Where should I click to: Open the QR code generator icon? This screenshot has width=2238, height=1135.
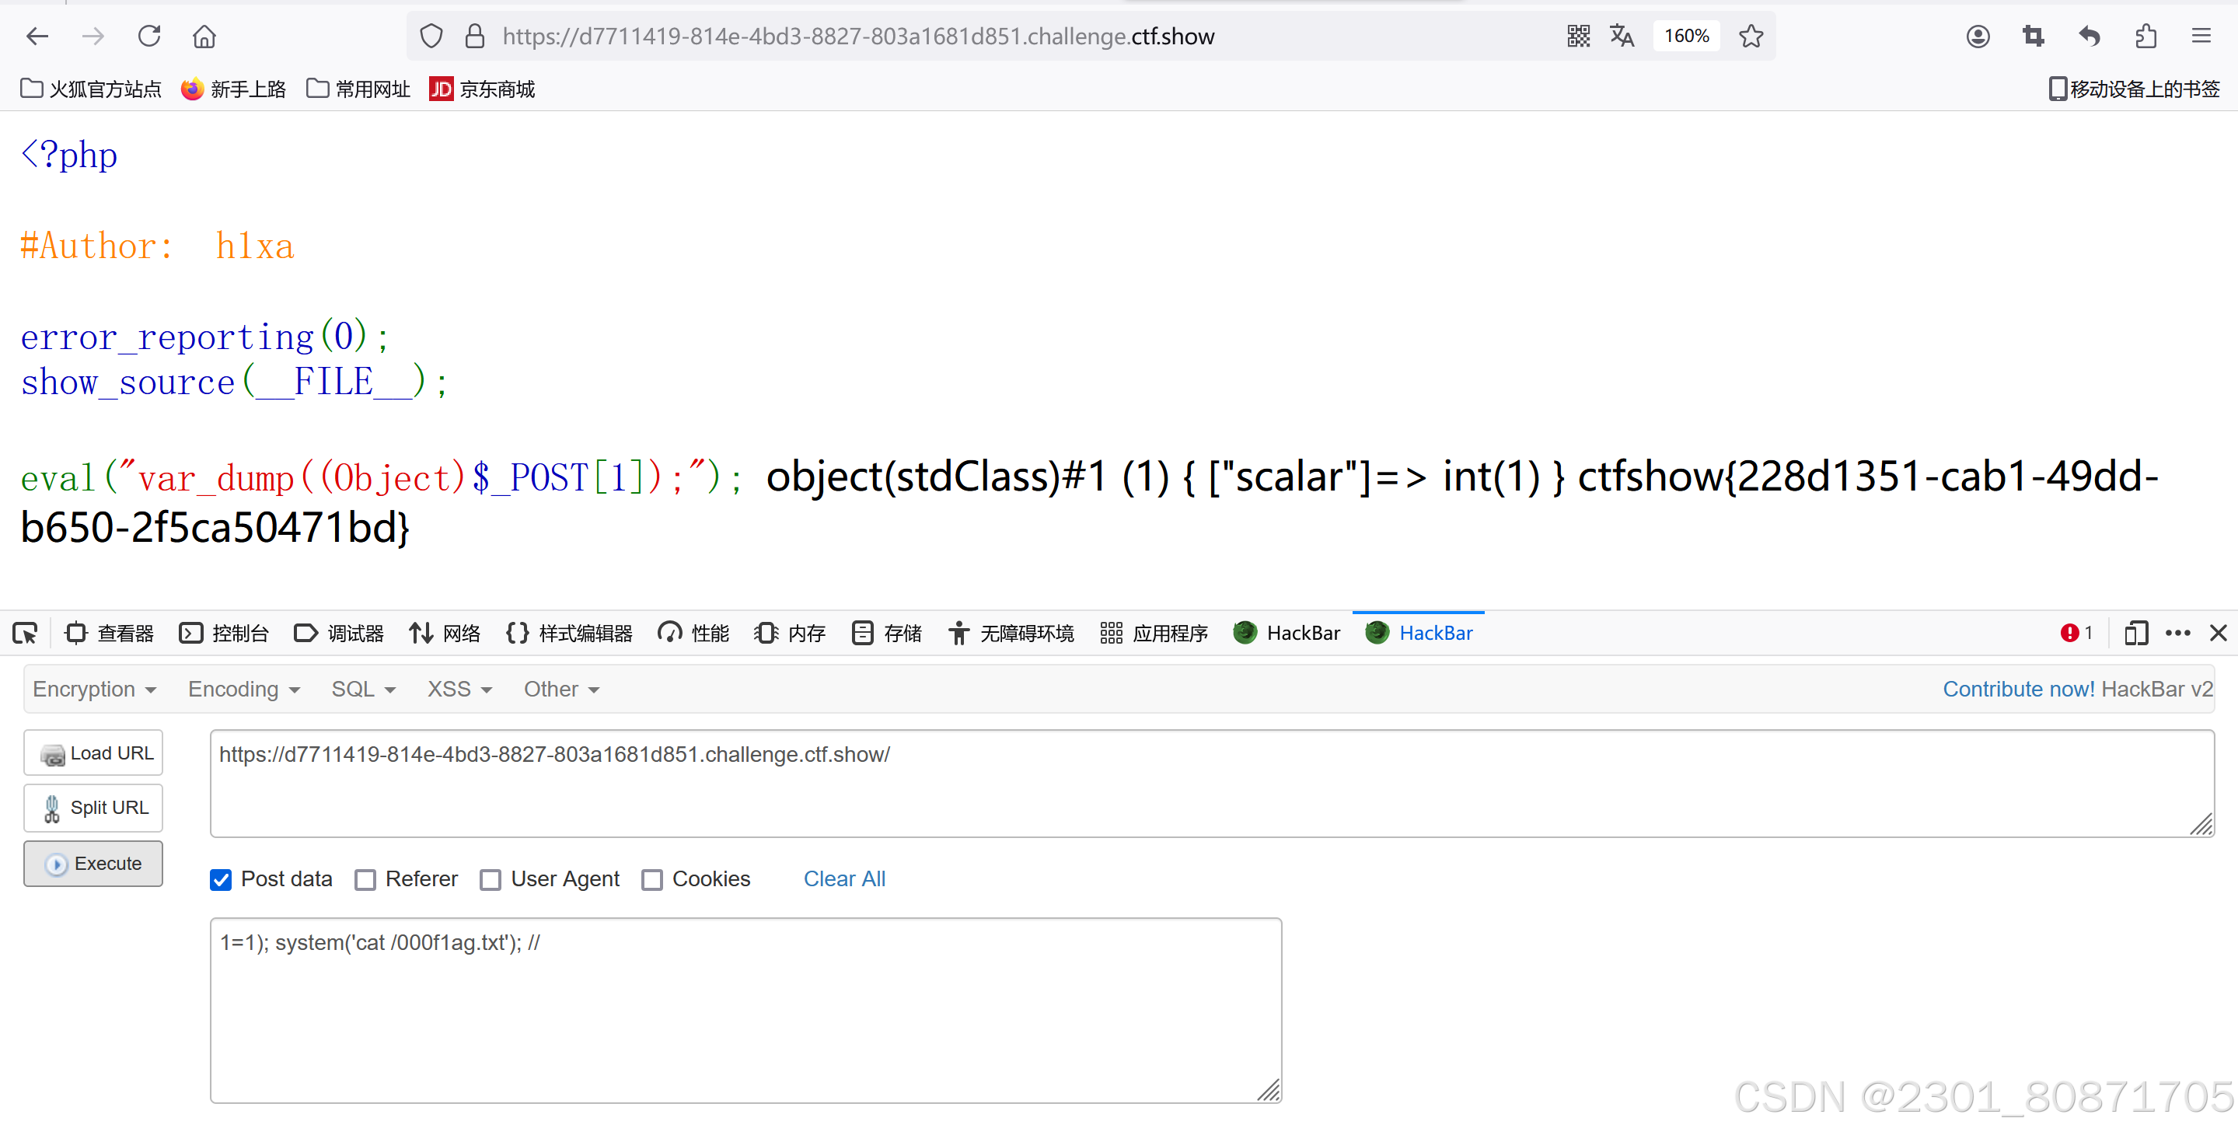pos(1578,37)
